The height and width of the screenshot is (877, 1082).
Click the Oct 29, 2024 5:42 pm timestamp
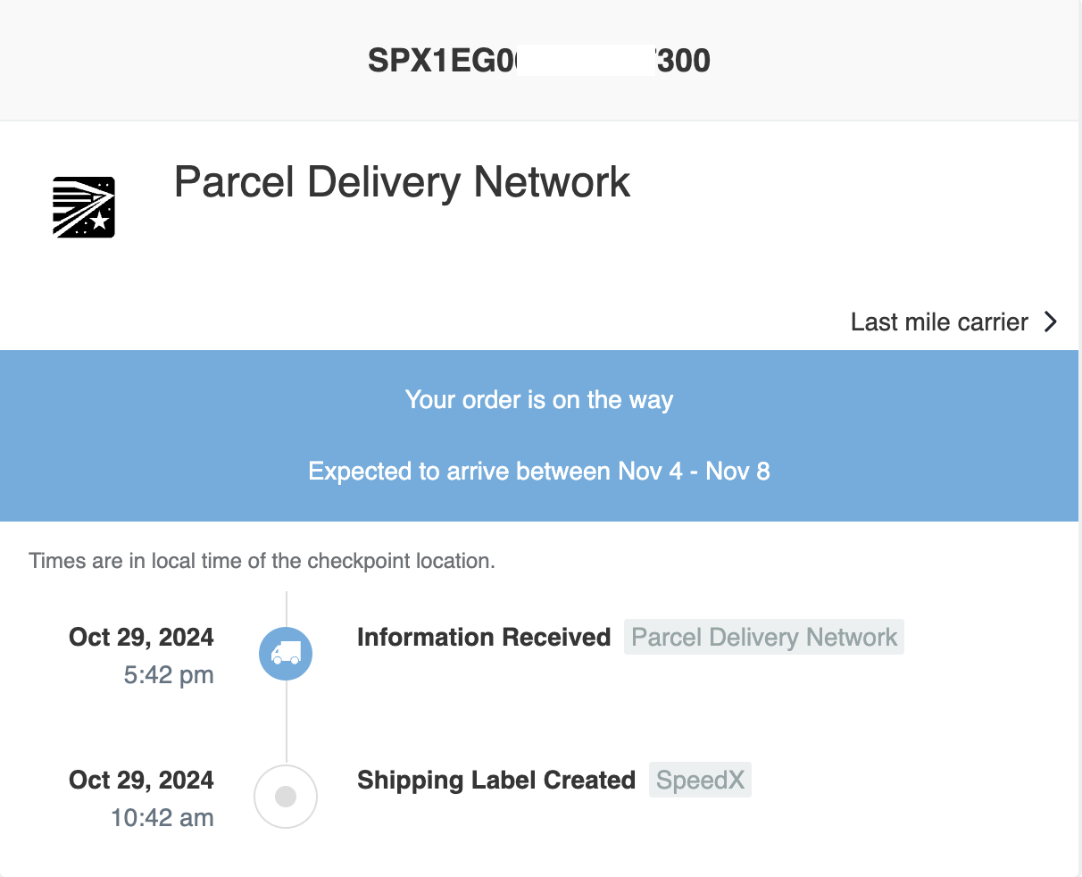pos(141,656)
